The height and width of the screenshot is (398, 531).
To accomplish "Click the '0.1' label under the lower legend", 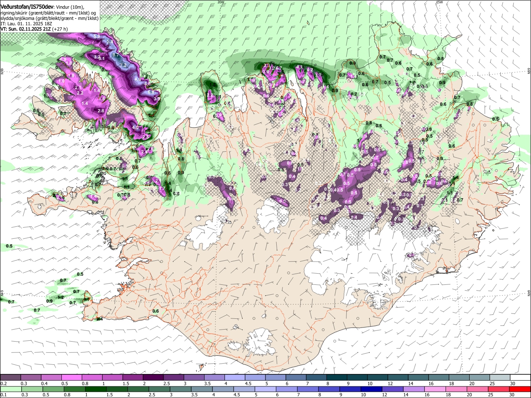I will tap(3, 395).
